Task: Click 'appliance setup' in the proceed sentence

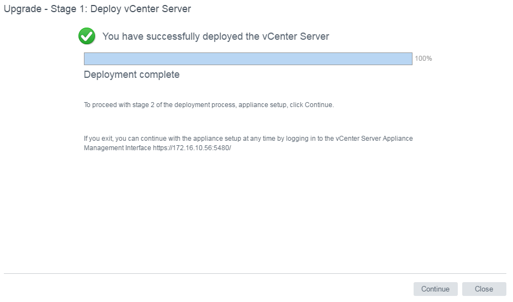Action: pos(262,105)
